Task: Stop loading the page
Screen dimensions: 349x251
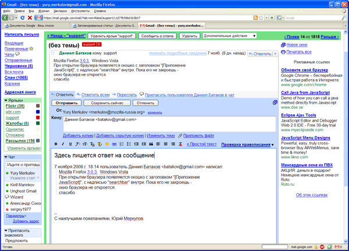Action: click(30, 17)
